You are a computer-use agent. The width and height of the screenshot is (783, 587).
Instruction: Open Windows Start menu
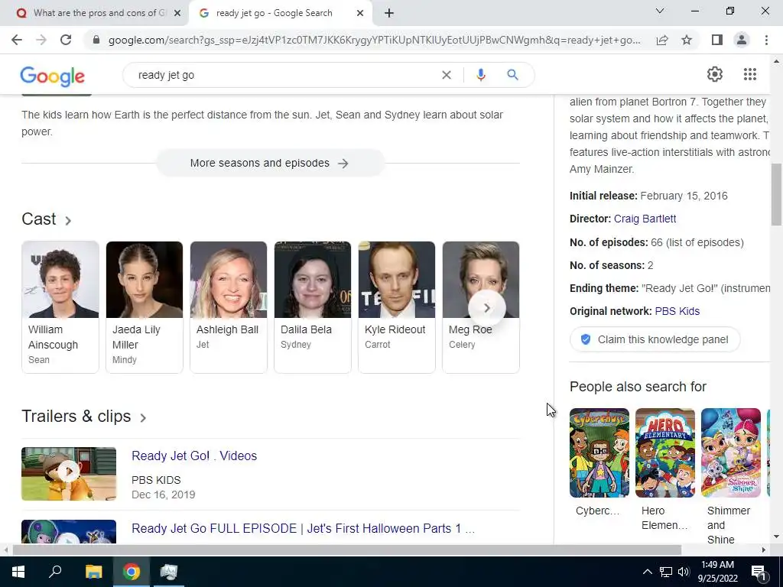18,572
